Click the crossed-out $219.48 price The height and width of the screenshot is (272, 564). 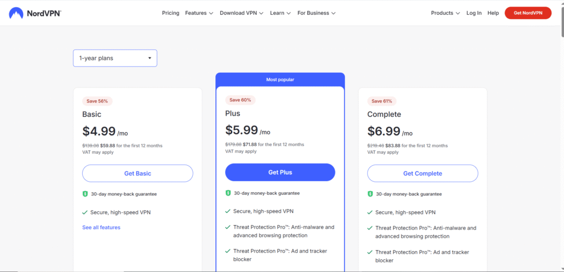pyautogui.click(x=376, y=146)
